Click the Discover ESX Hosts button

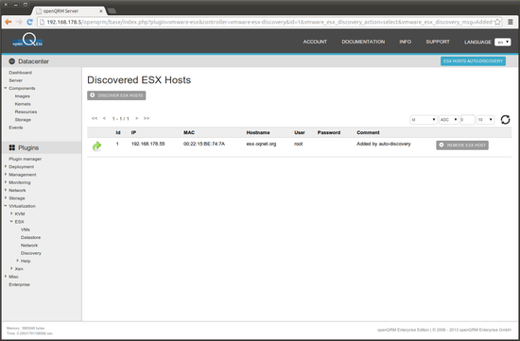116,95
